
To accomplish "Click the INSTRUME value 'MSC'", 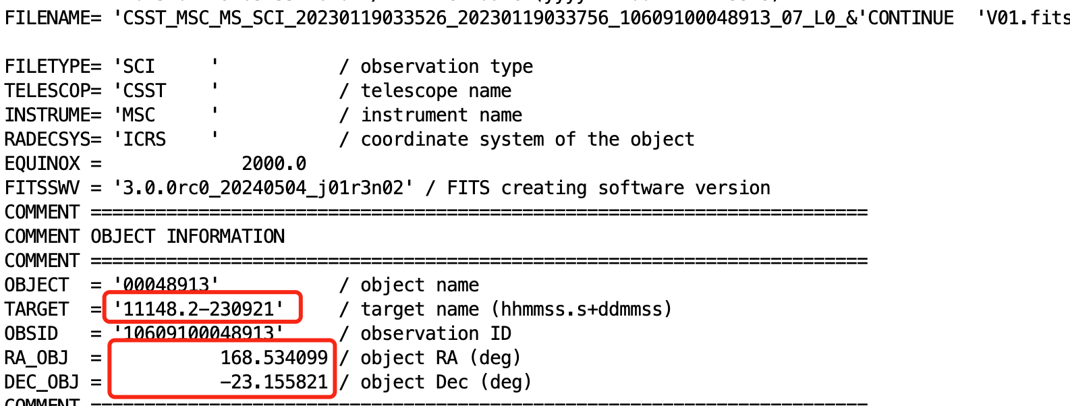I will tap(139, 115).
